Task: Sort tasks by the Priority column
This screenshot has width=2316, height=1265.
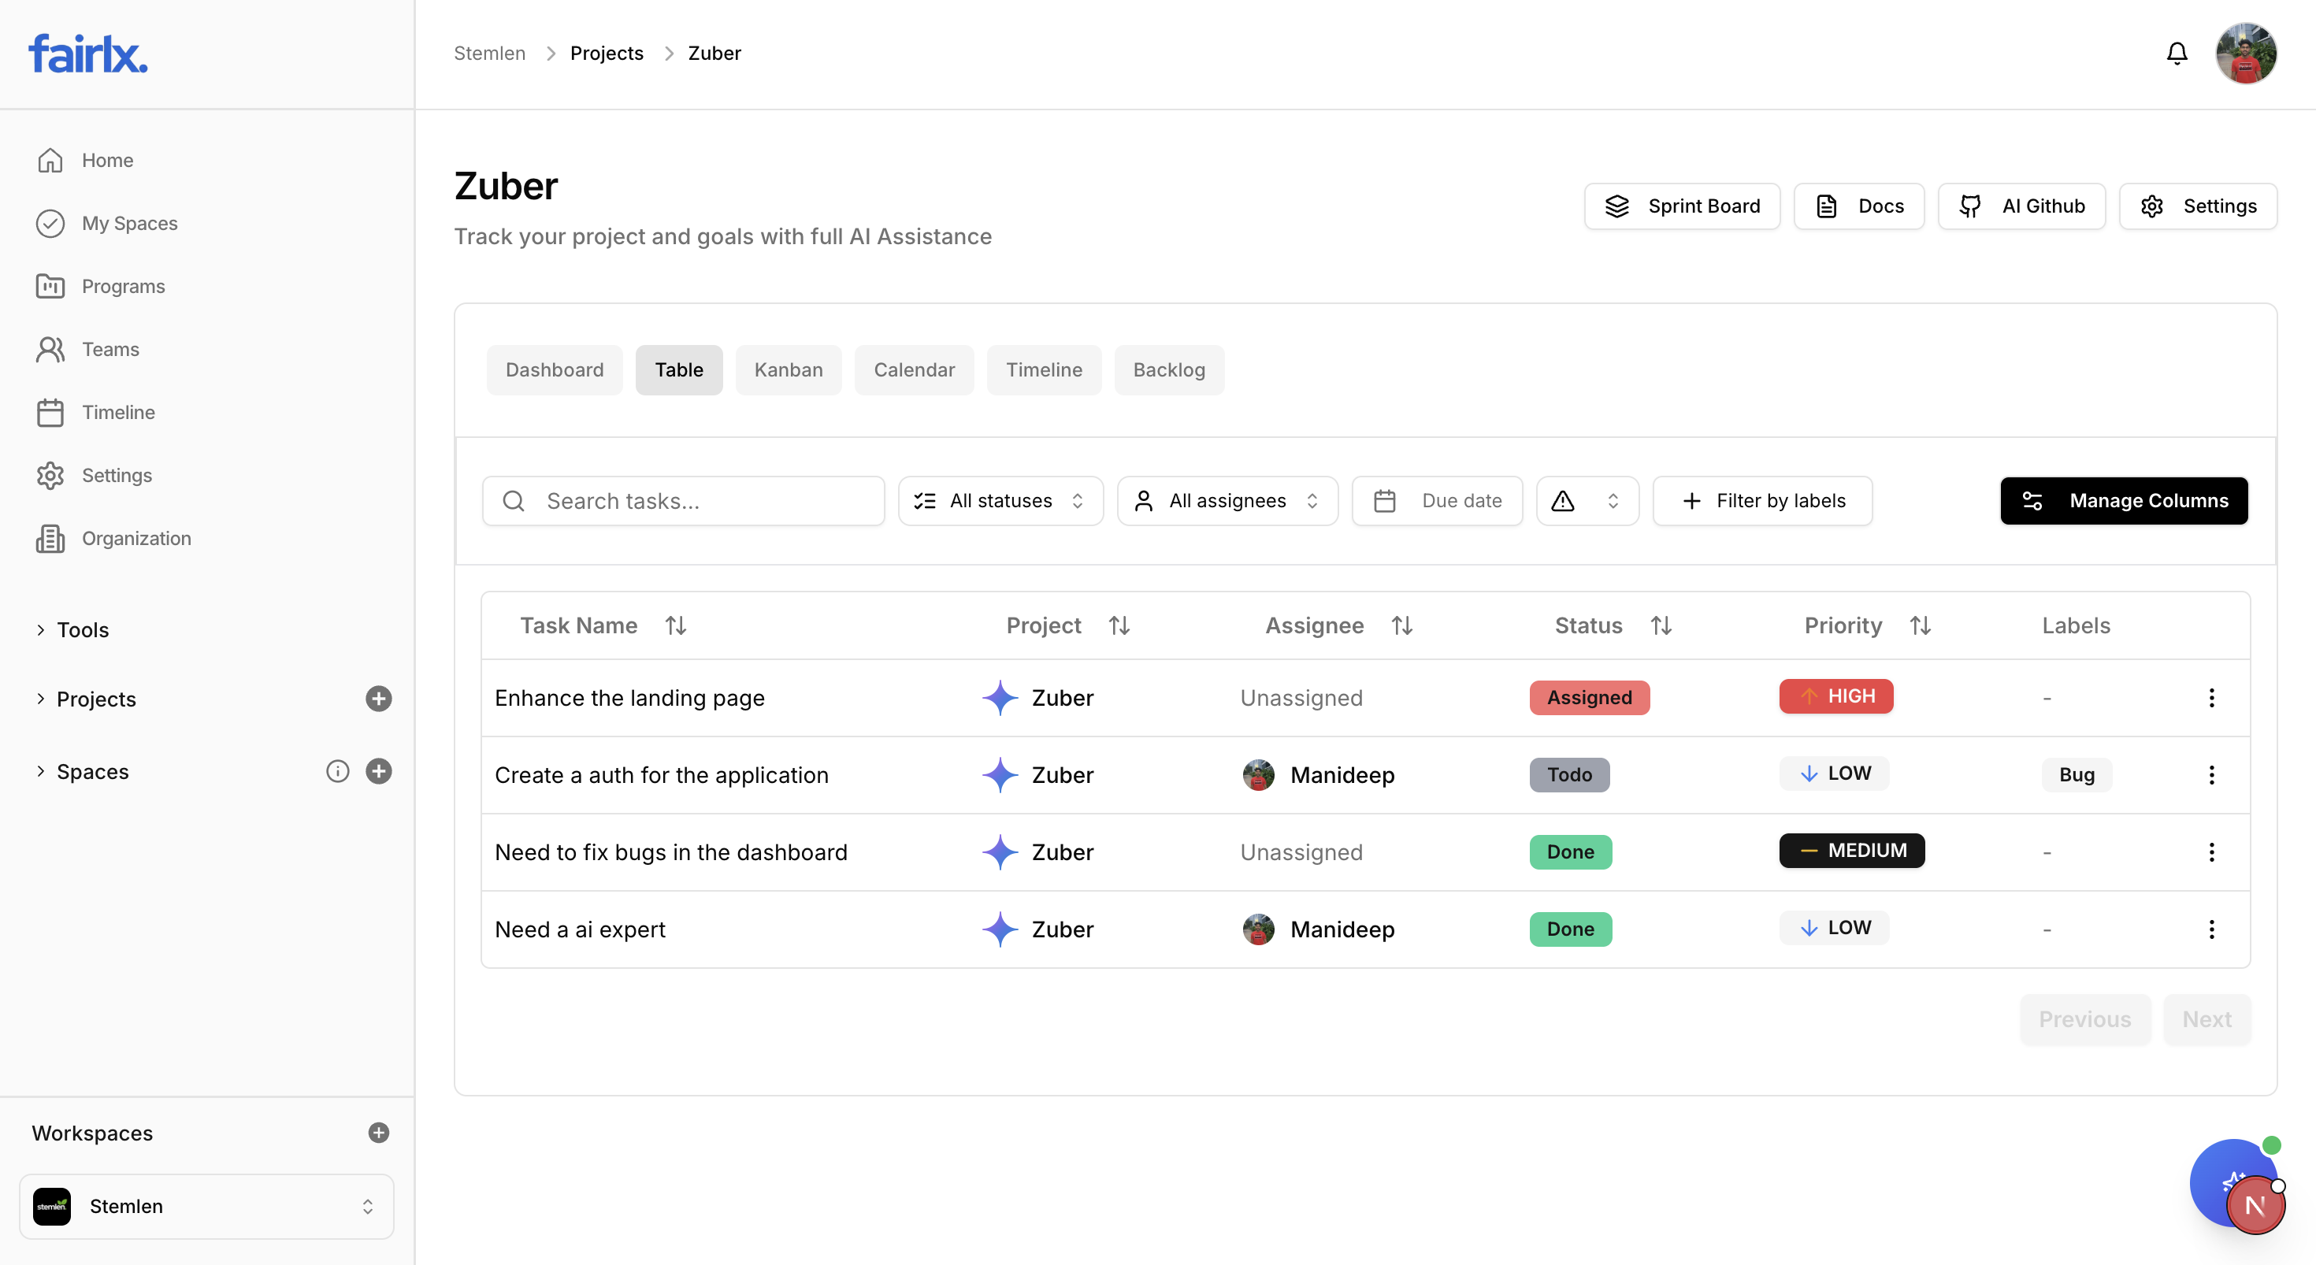Action: (x=1921, y=625)
